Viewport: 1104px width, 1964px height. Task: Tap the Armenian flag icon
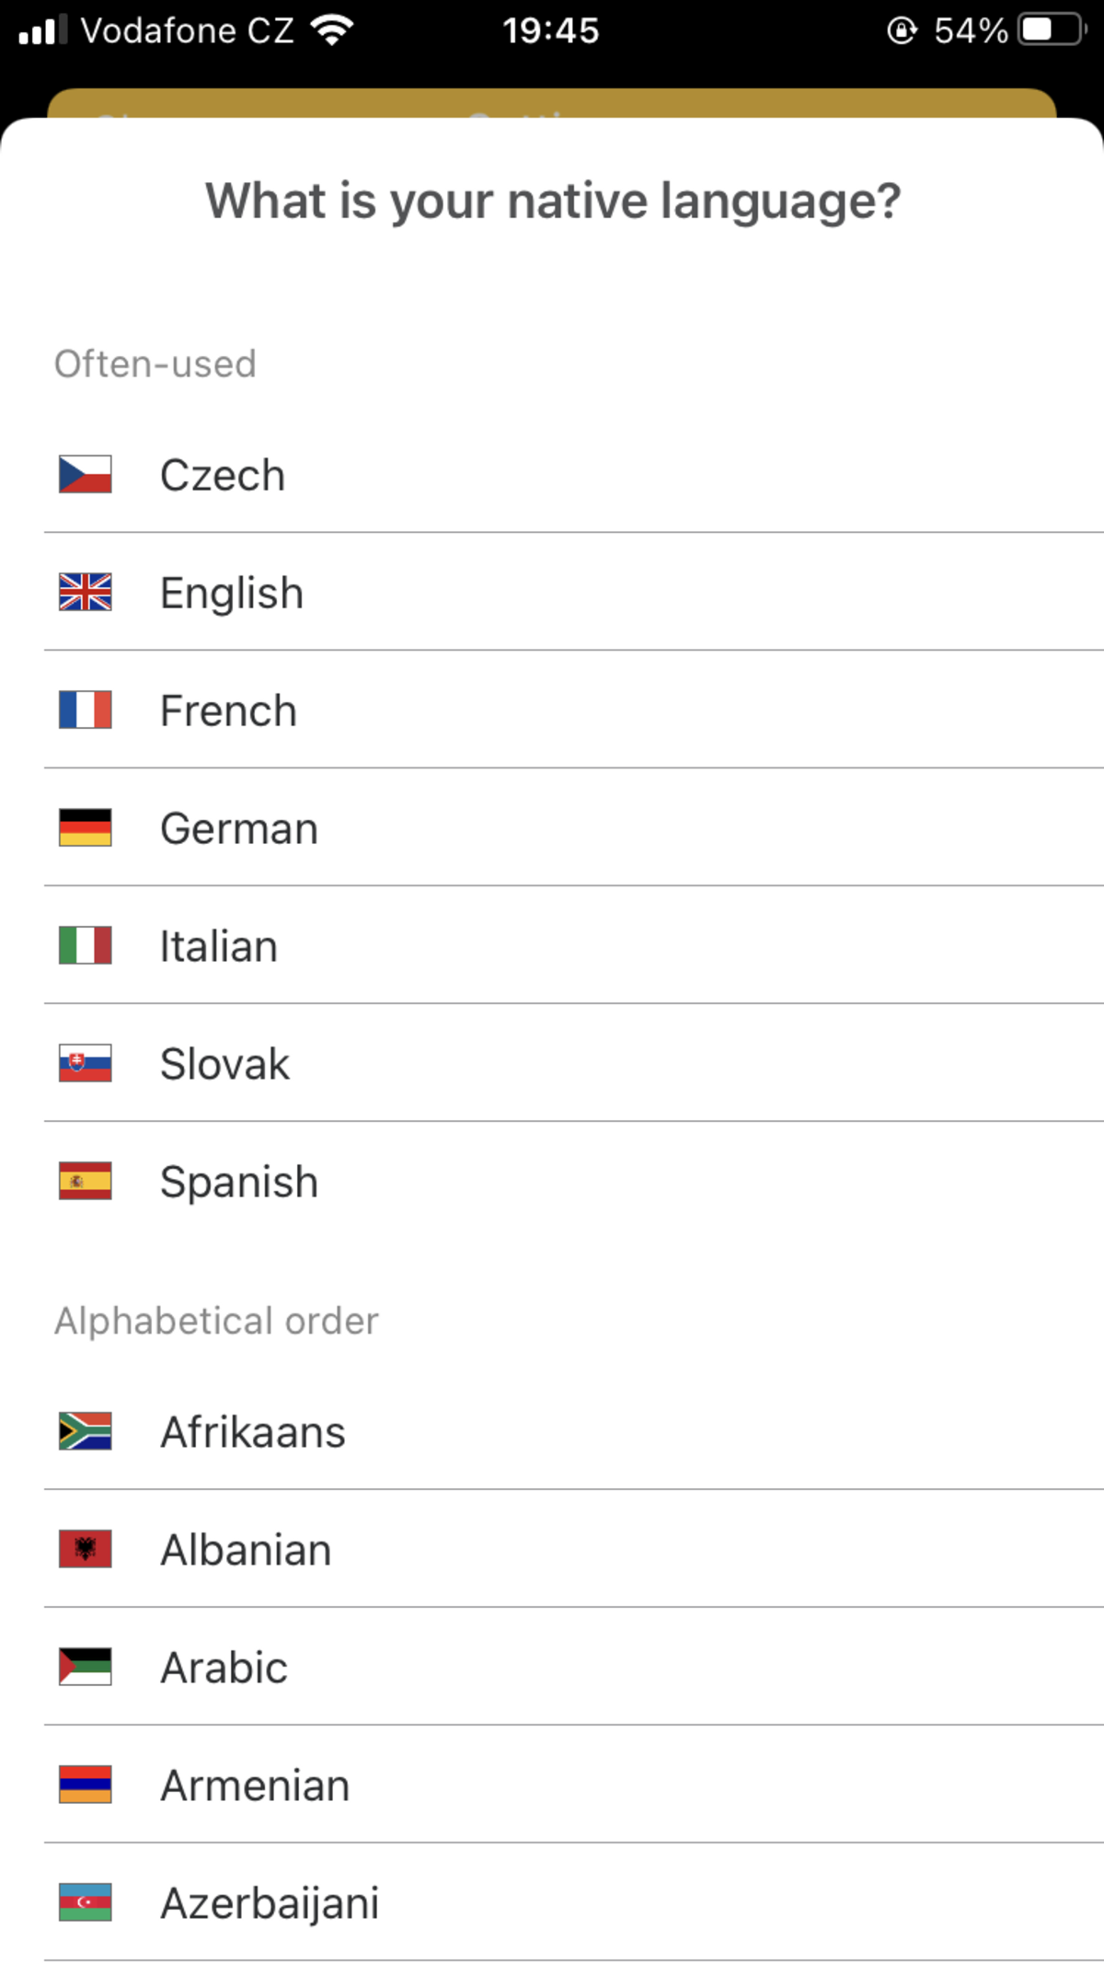click(x=85, y=1785)
